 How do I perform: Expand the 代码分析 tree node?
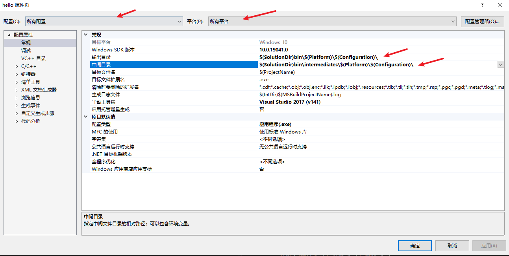click(x=17, y=121)
